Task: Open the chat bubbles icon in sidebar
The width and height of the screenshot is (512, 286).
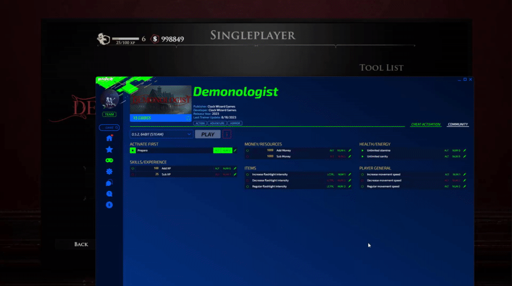Action: pos(109,182)
